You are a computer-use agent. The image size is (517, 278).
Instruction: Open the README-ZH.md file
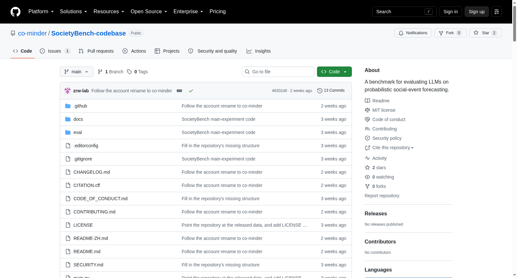click(91, 238)
